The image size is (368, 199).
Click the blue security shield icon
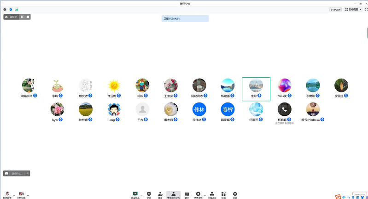[x=11, y=9]
